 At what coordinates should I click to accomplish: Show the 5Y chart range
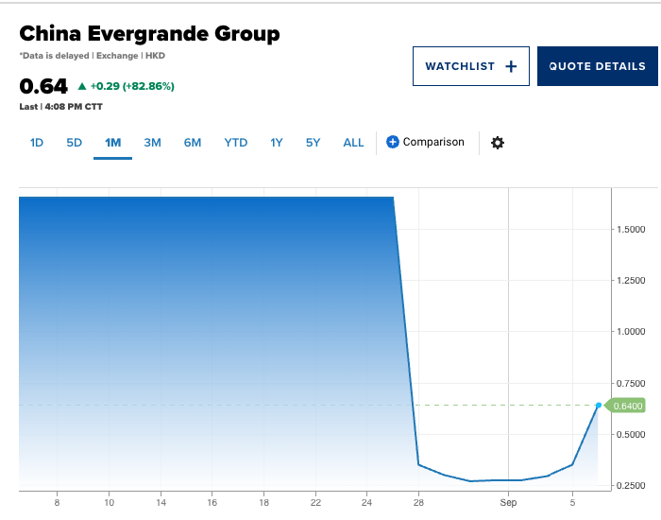point(313,143)
